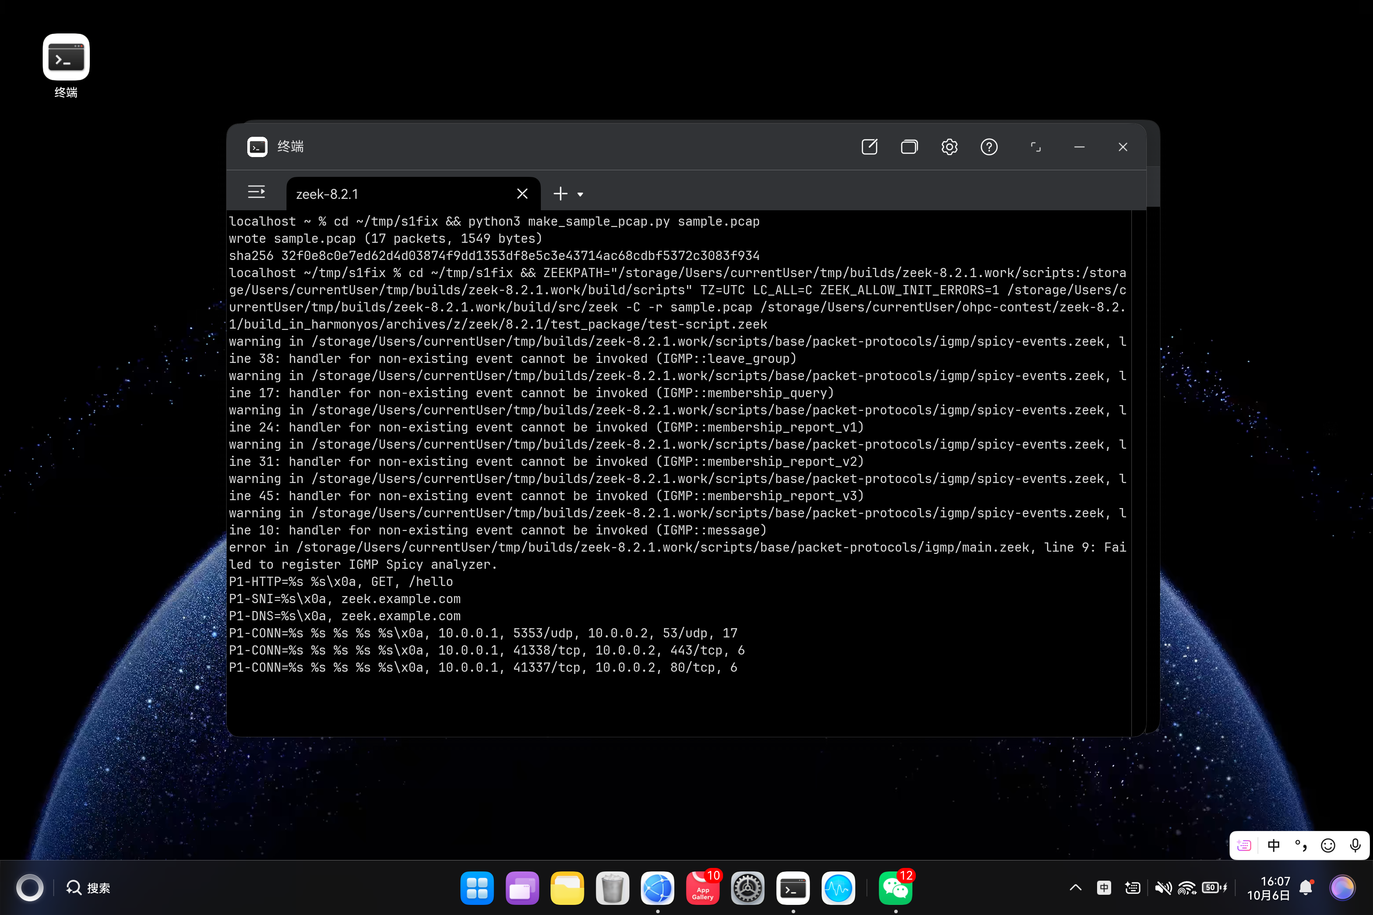Viewport: 1373px width, 915px height.
Task: Toggle the 中 input method indicator in system tray
Action: tap(1104, 888)
